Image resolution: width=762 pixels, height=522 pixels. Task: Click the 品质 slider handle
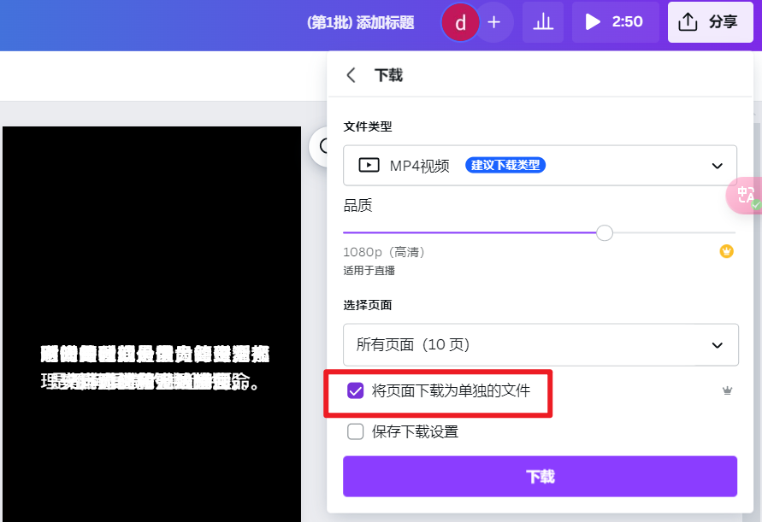pos(605,232)
